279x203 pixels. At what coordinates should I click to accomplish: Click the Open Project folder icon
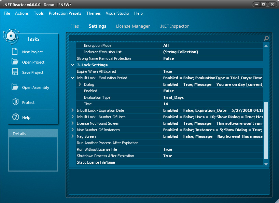15,62
